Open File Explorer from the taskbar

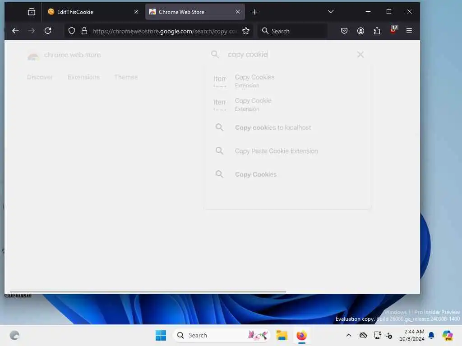click(x=282, y=335)
